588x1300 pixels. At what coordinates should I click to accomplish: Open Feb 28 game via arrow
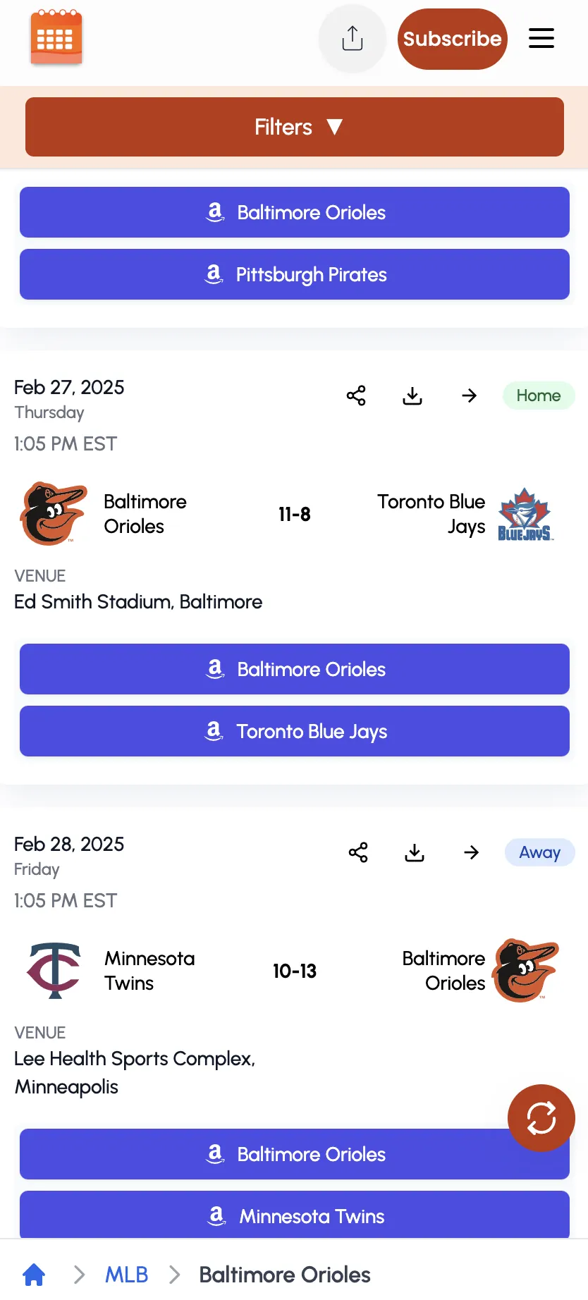(x=471, y=852)
